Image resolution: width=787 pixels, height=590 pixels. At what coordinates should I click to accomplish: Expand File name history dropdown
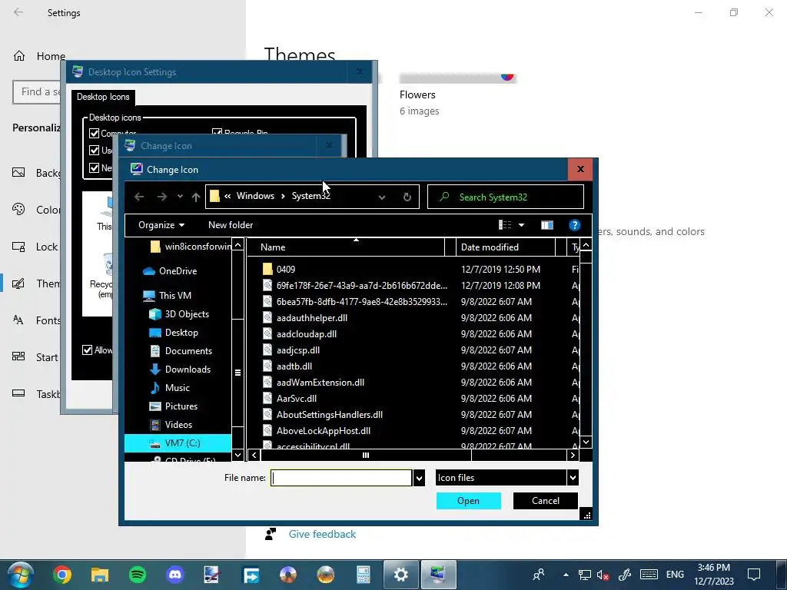tap(419, 478)
